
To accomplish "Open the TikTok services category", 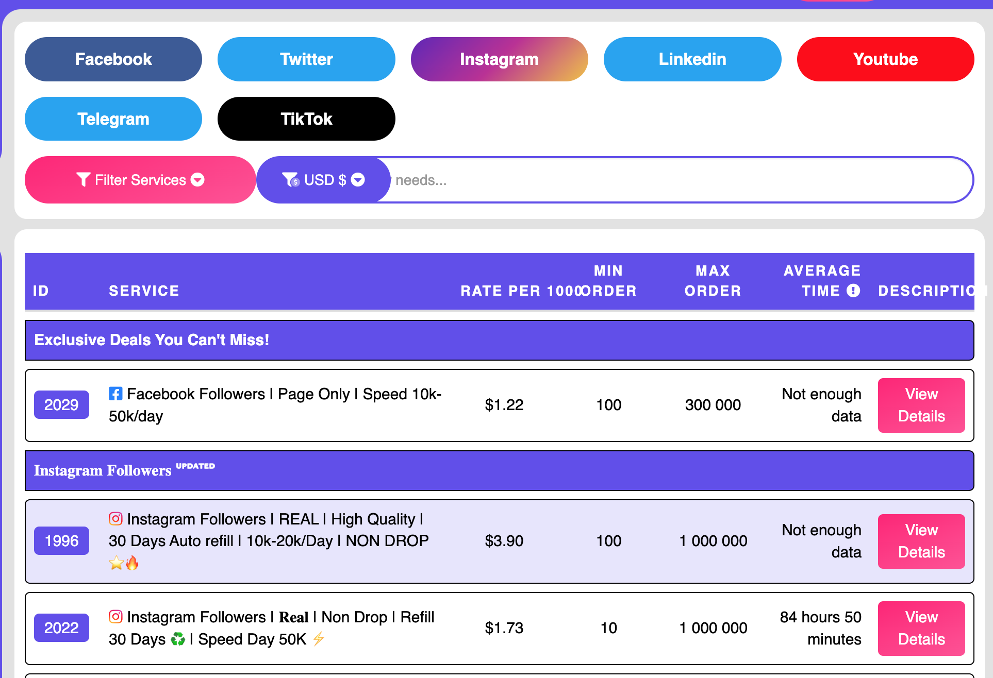I will click(306, 119).
